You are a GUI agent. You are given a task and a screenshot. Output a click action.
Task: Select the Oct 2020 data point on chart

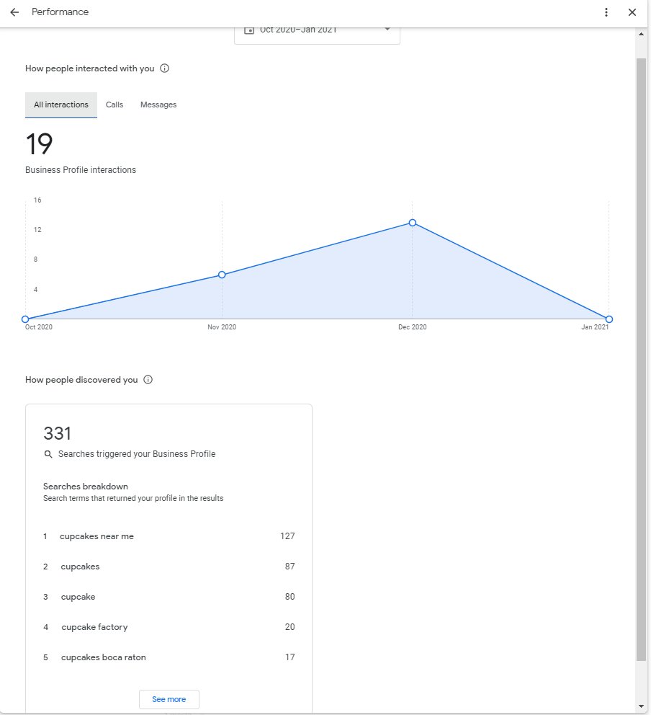click(x=25, y=319)
